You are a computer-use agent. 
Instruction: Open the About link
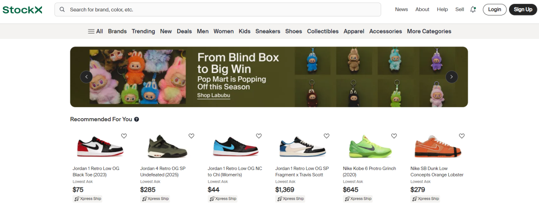422,9
